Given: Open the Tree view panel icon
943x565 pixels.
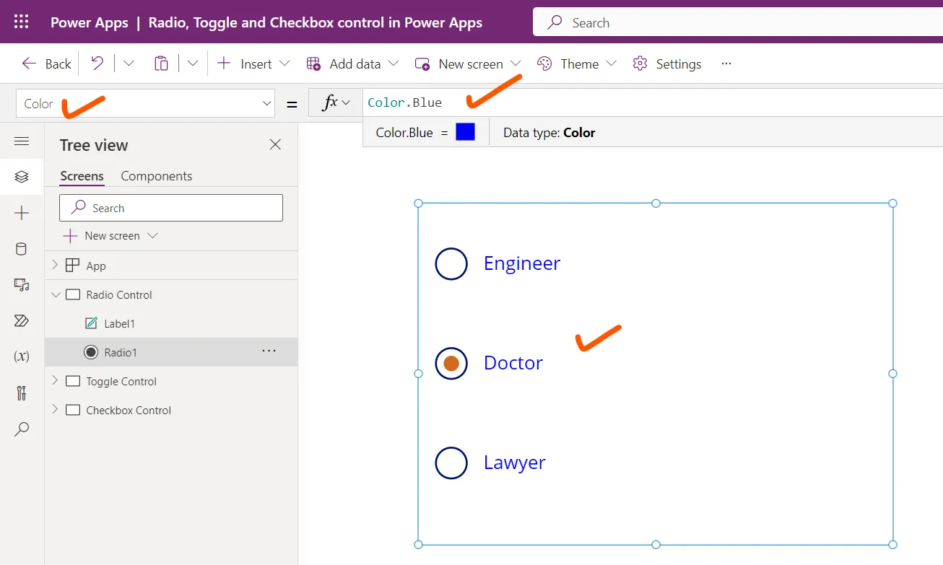Looking at the screenshot, I should click(x=22, y=177).
